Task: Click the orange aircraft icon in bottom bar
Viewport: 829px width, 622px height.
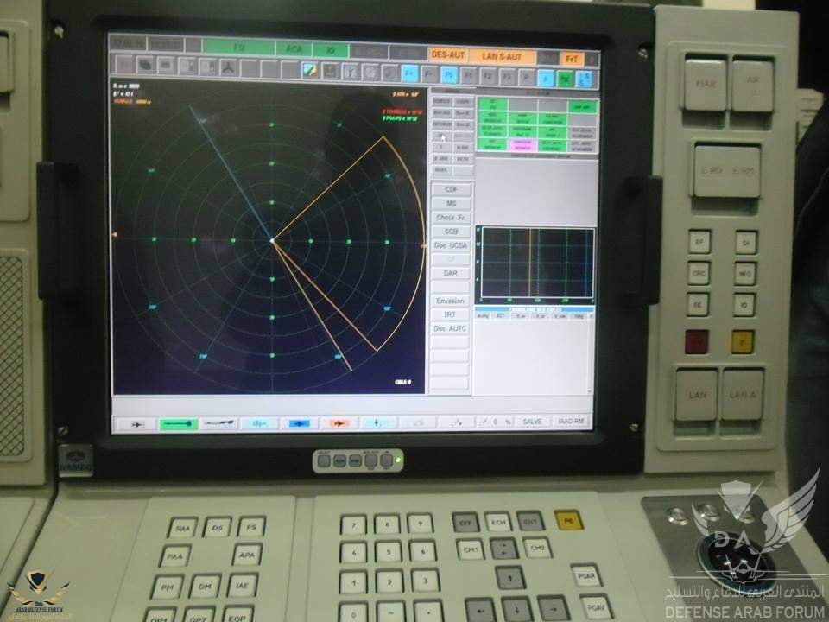Action: pos(339,423)
